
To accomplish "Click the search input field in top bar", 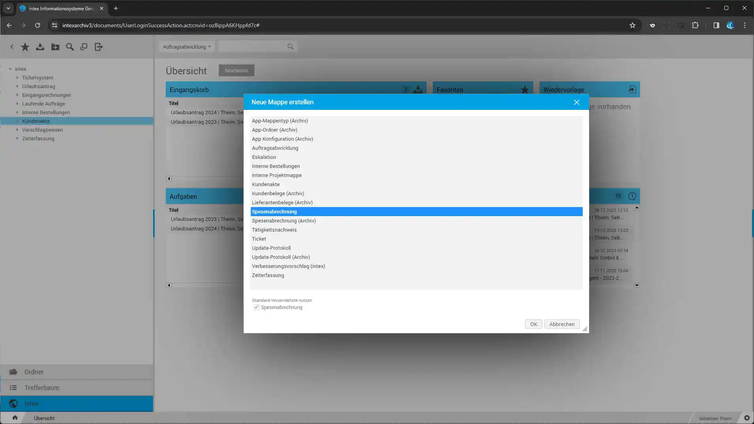I will [252, 47].
